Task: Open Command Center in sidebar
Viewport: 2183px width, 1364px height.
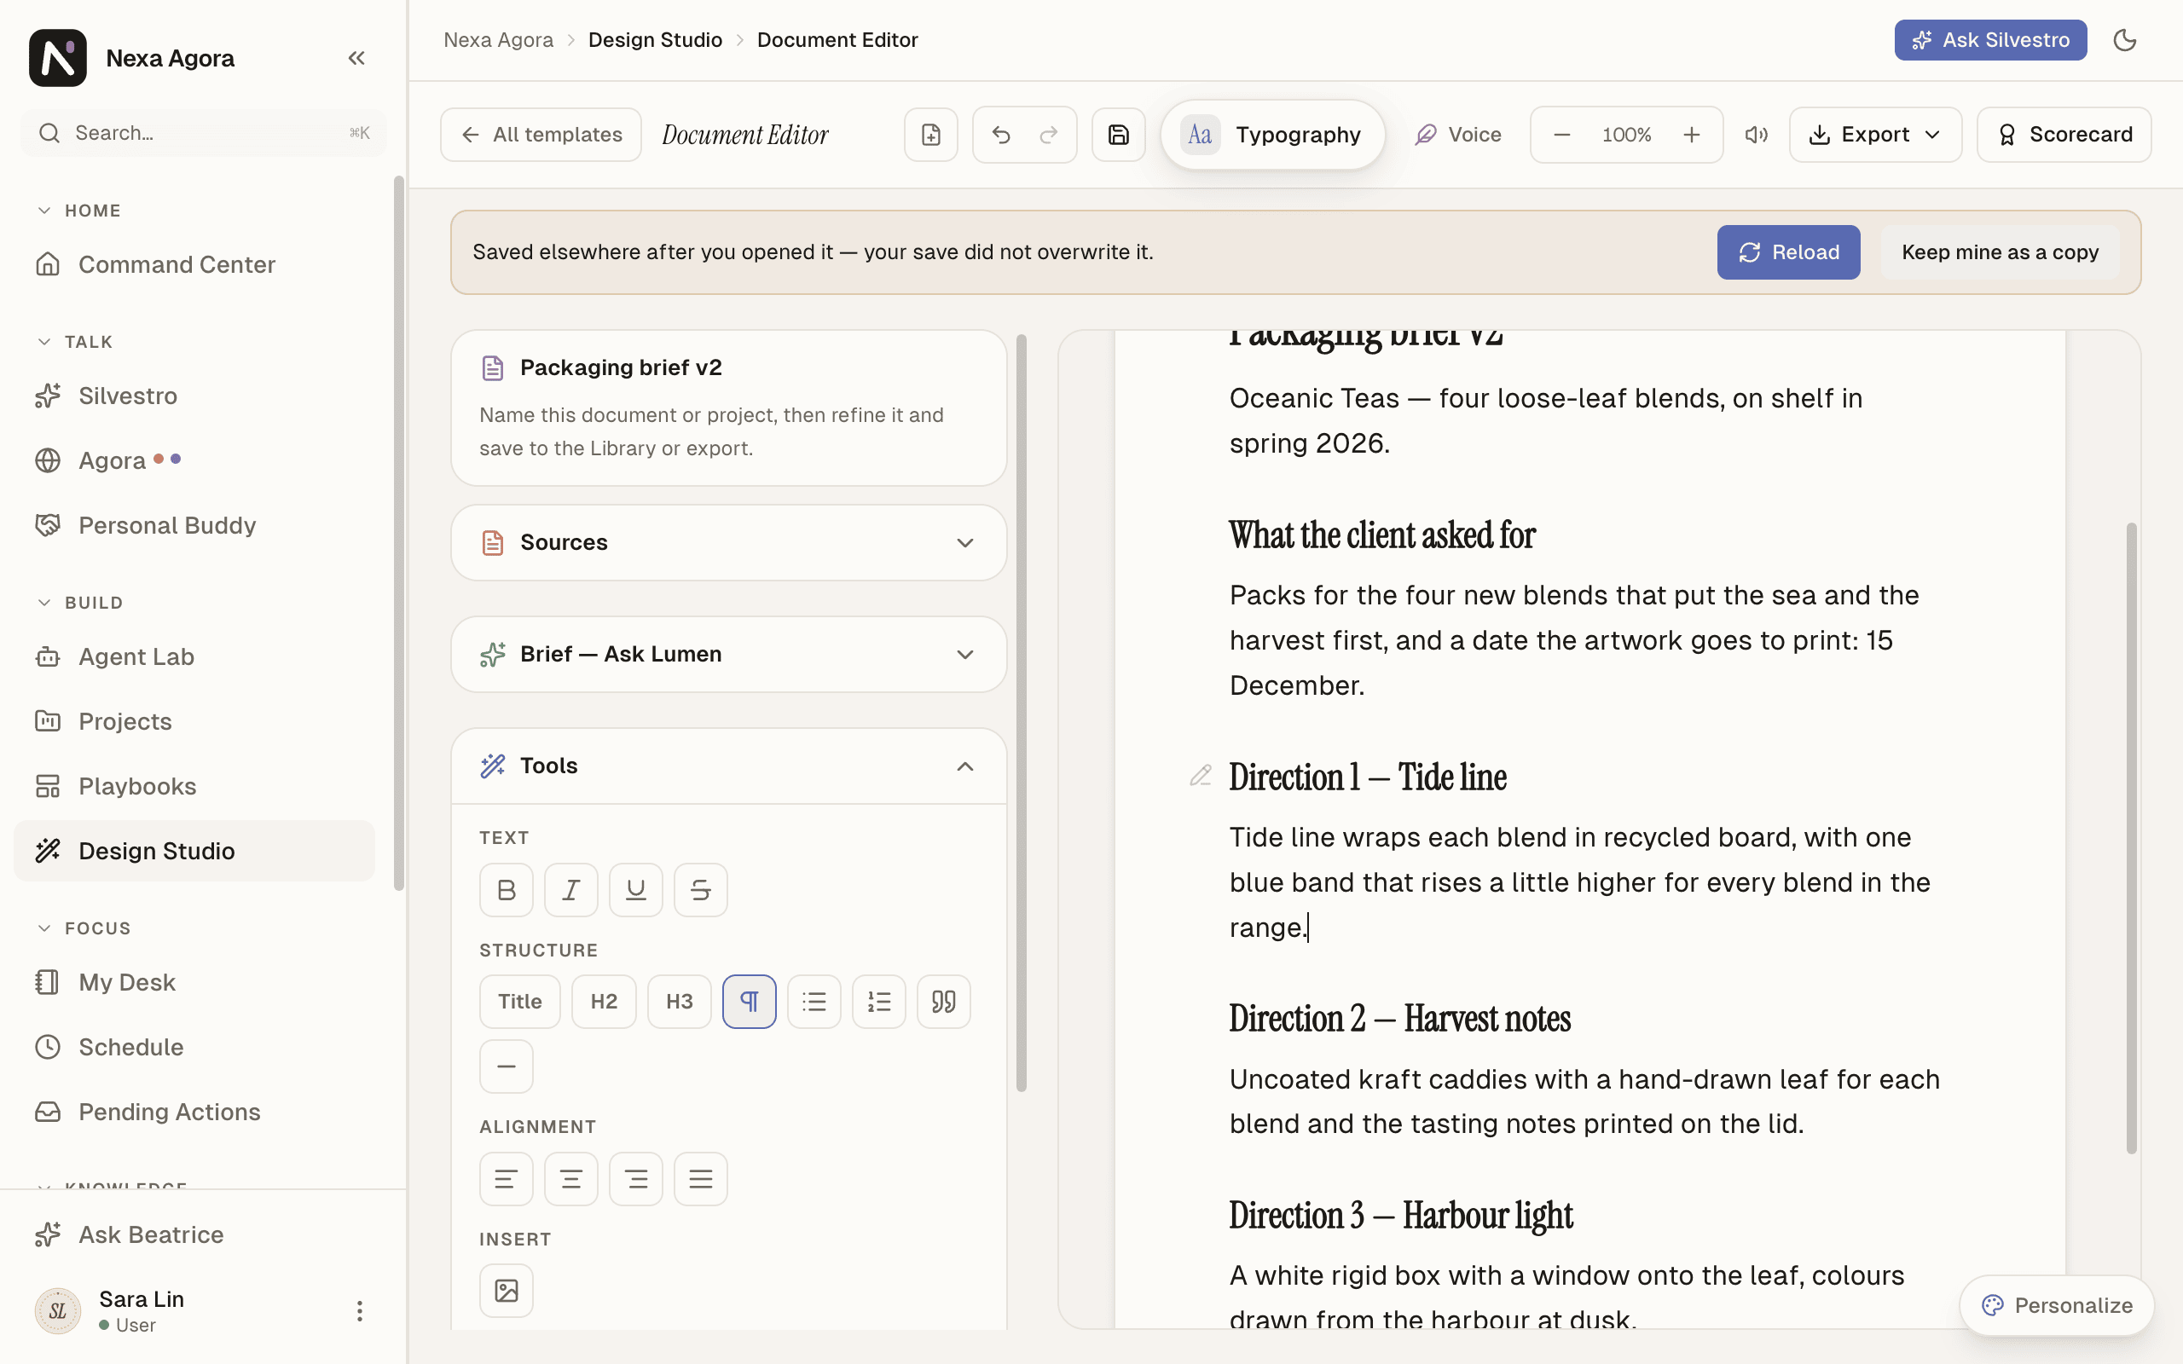Action: pyautogui.click(x=194, y=264)
